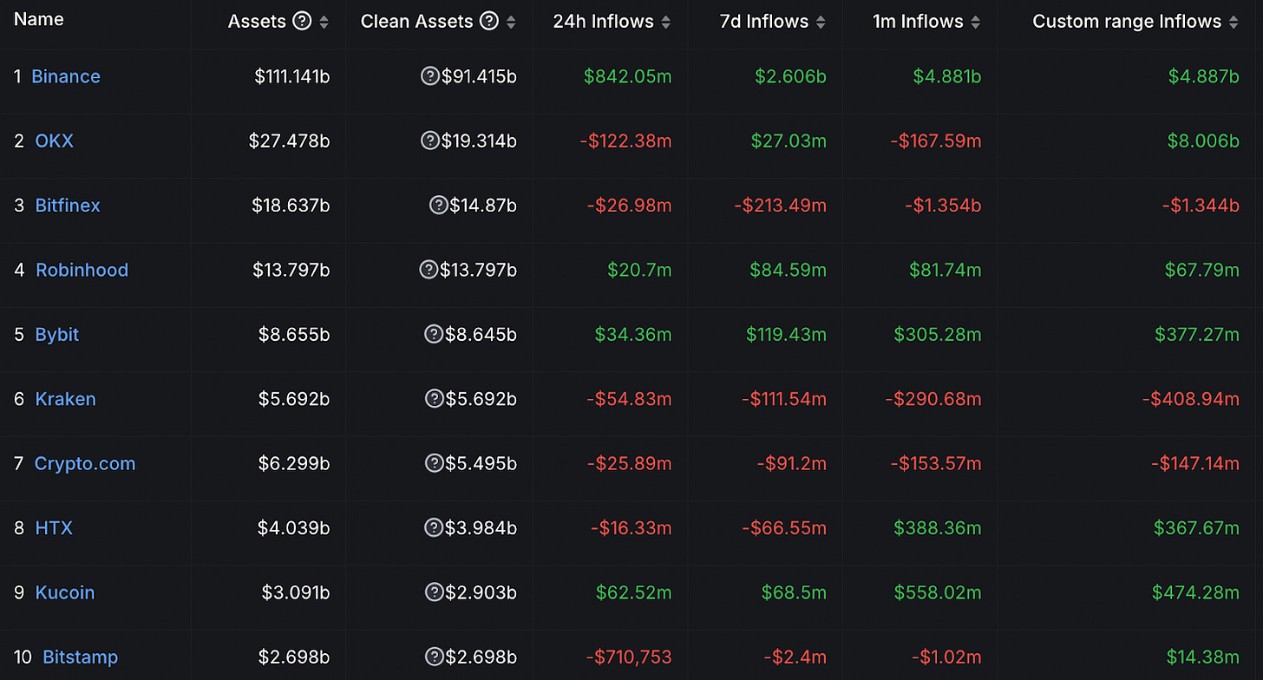1263x680 pixels.
Task: Open the question icon in Binance's Clean Assets
Action: point(430,76)
